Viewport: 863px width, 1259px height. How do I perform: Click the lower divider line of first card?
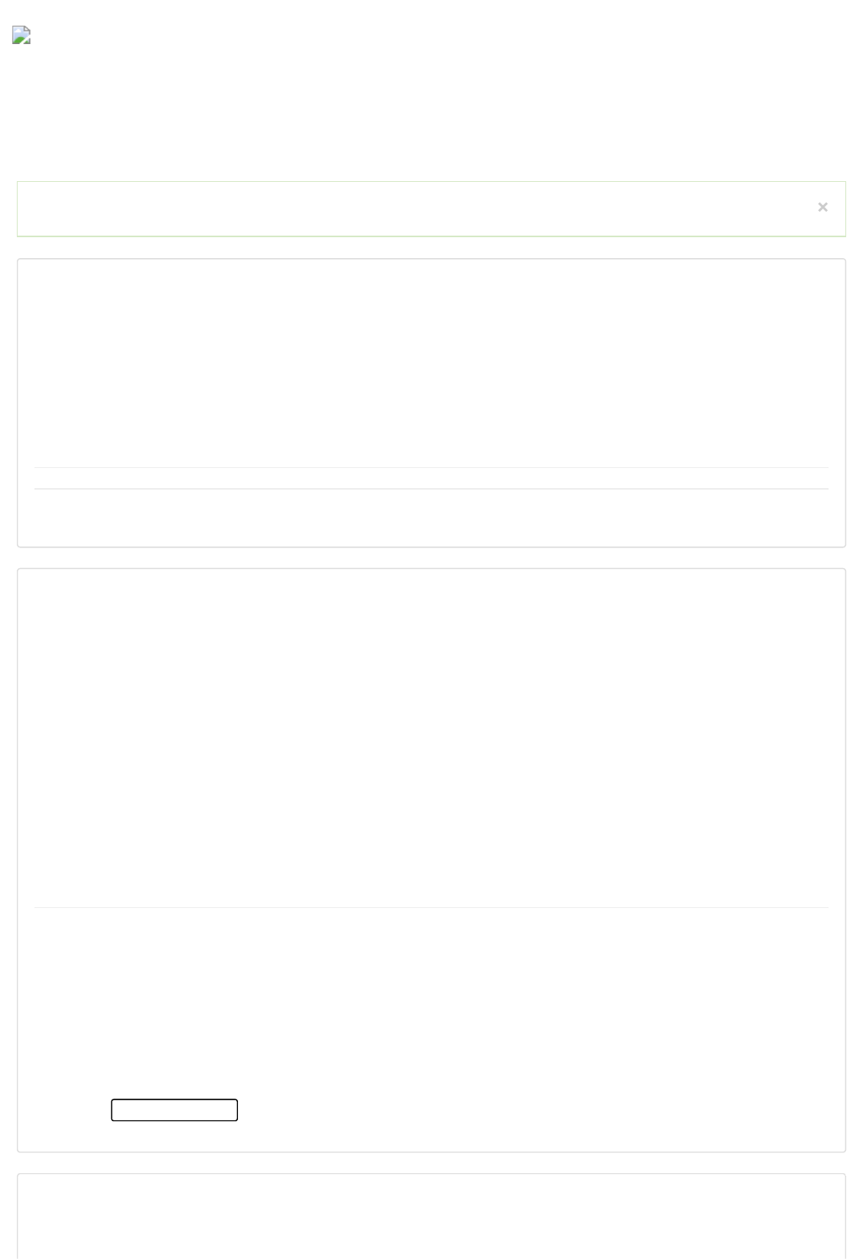pyautogui.click(x=431, y=489)
